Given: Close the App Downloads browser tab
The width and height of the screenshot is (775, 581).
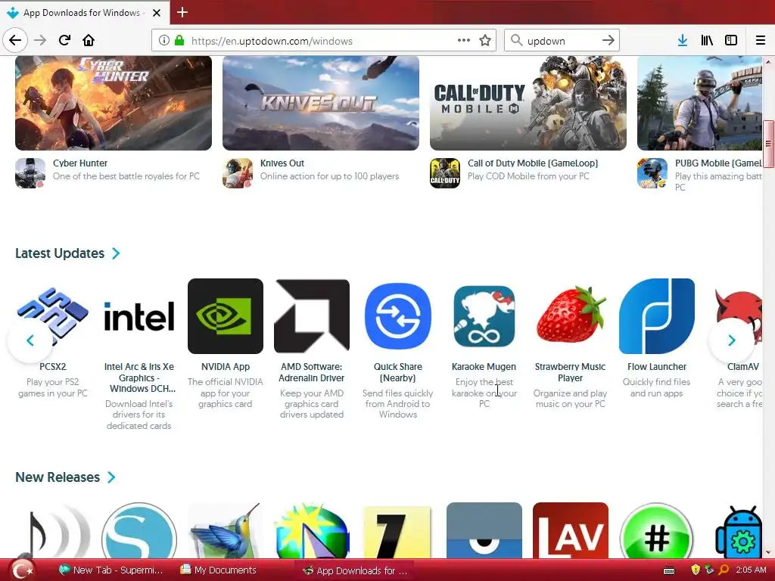Looking at the screenshot, I should click(157, 12).
